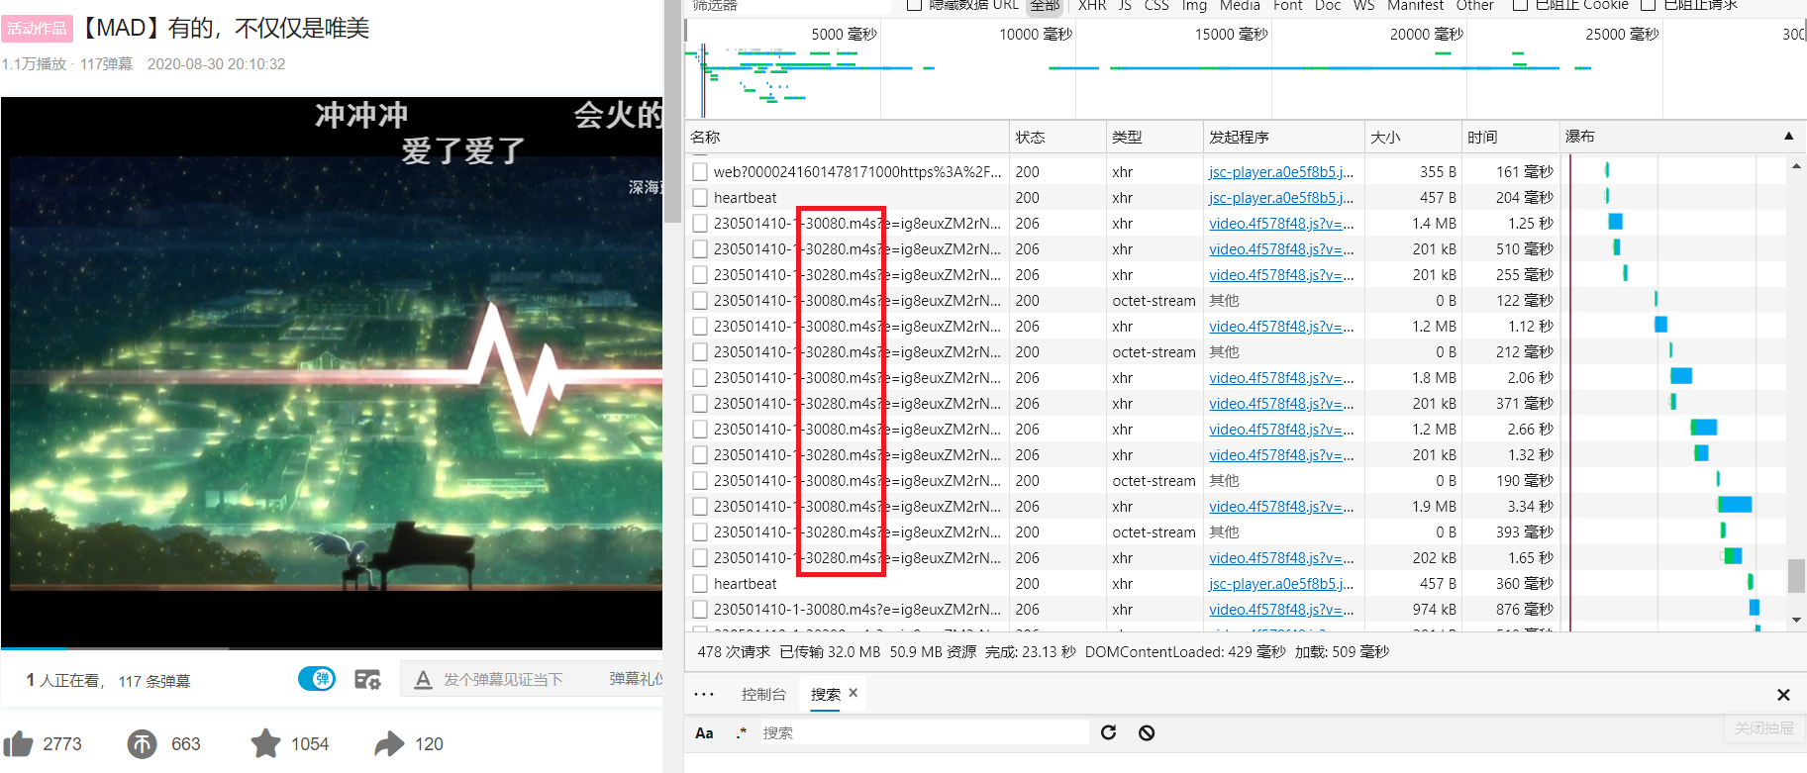Toggle the danmaku display switch
The image size is (1807, 773).
tap(317, 679)
